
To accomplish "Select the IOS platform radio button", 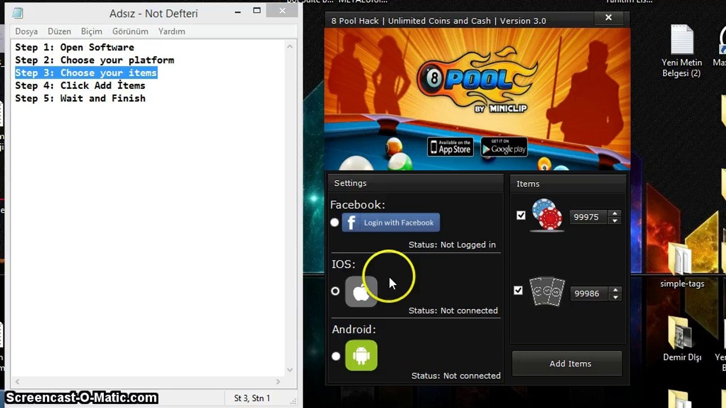I will [335, 291].
